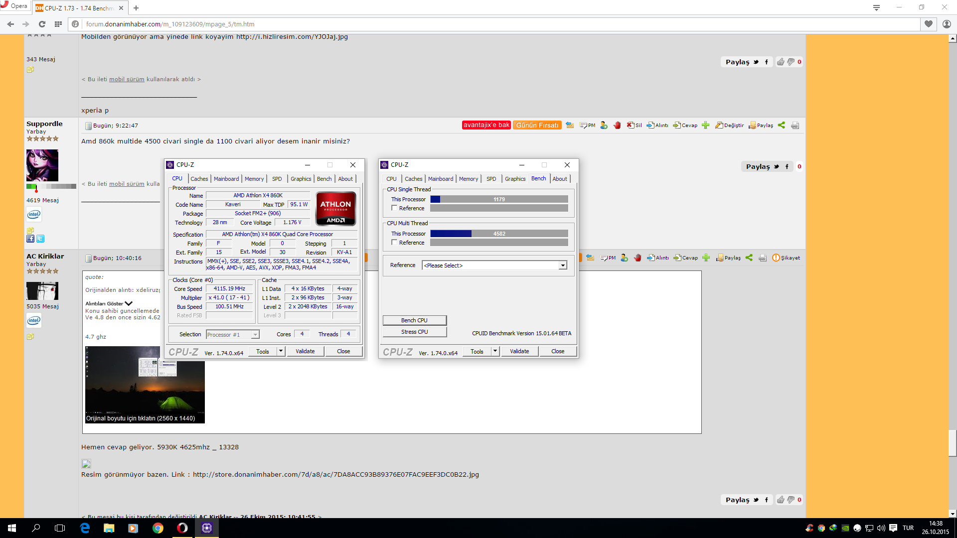Click Suppordle's avatar image
The image size is (957, 538).
coord(42,165)
